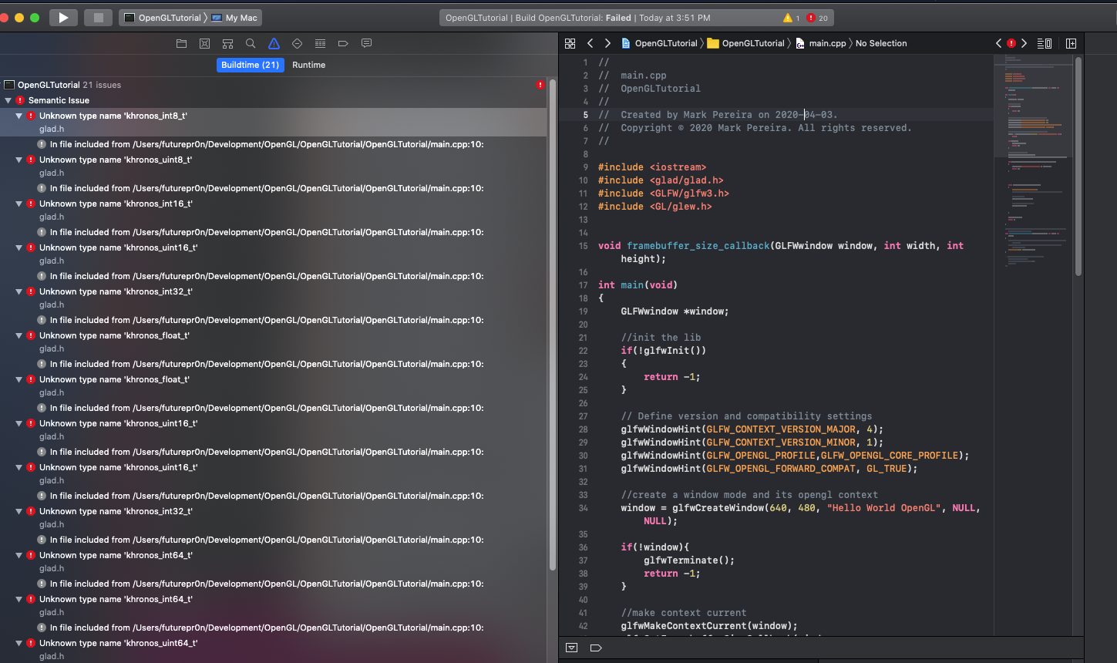
Task: Select glad.h under the khronos_uint8_t error
Action: pyautogui.click(x=51, y=173)
